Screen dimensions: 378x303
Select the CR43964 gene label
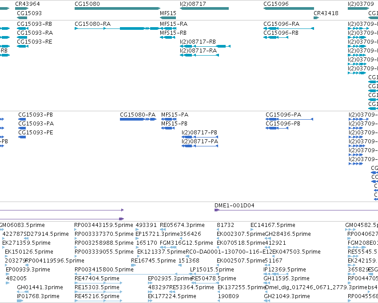(x=28, y=4)
